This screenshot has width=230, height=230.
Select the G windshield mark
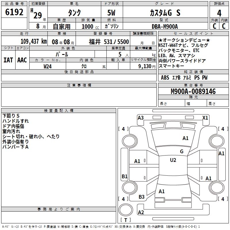click(181, 152)
